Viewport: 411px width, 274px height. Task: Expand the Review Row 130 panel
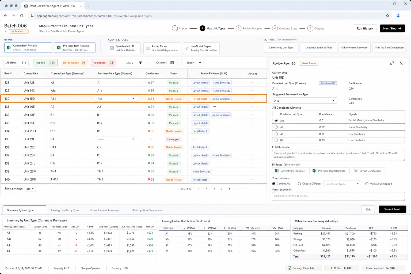point(392,63)
